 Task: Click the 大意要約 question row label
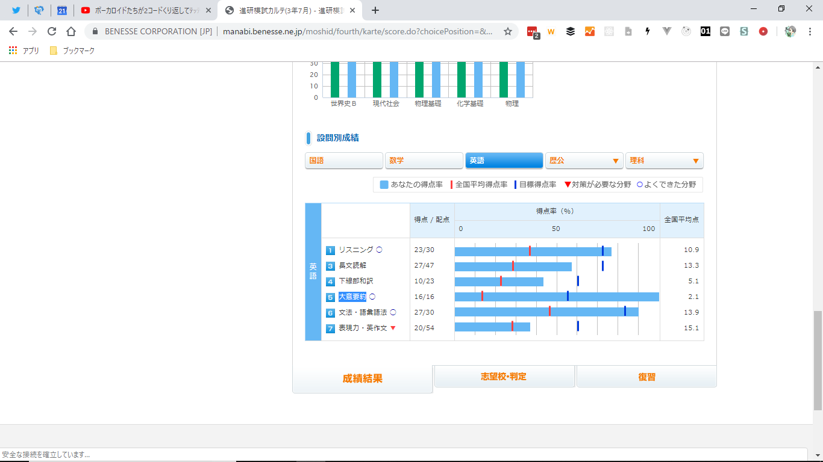pyautogui.click(x=352, y=297)
